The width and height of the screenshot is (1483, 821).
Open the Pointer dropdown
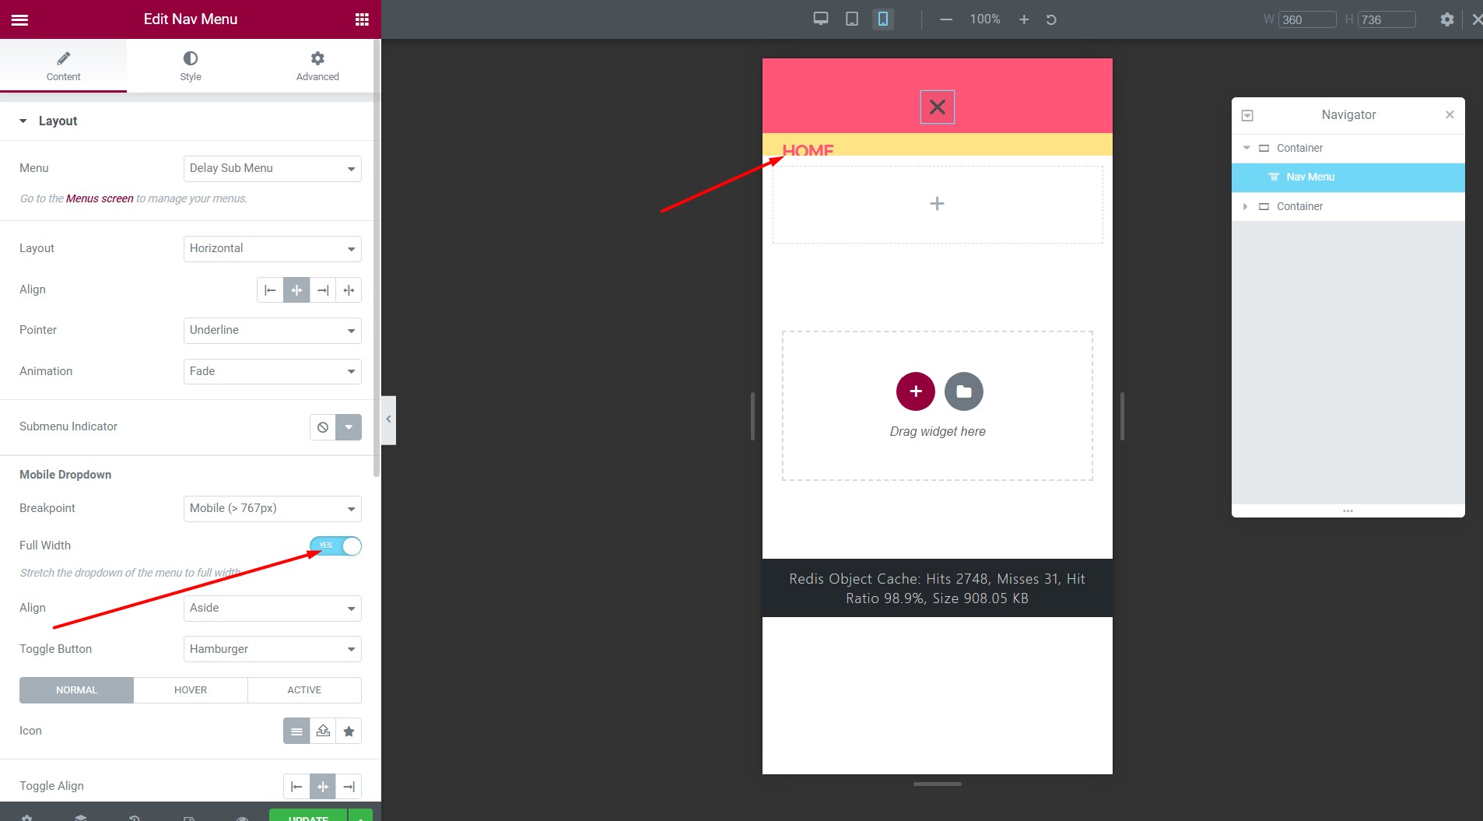pos(272,330)
